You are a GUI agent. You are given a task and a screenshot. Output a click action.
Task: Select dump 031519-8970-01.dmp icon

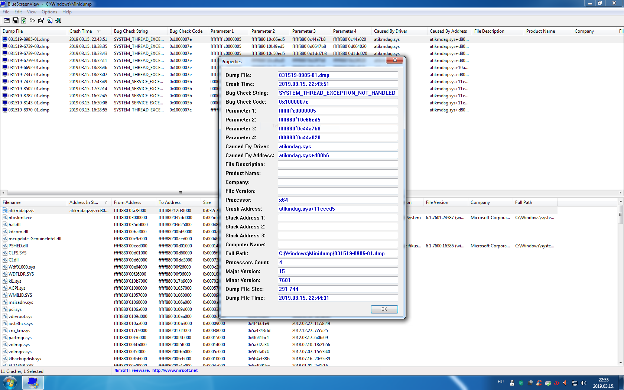click(x=5, y=110)
